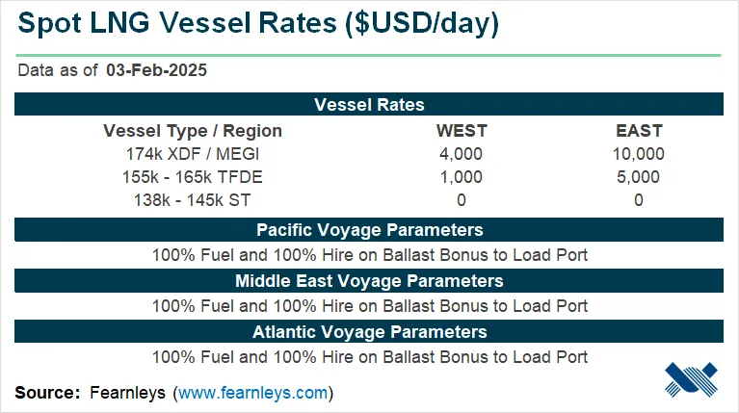Click the Vessel Rates header bar

[x=369, y=105]
